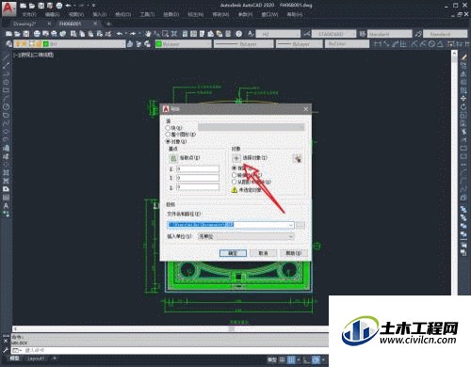The image size is (471, 367).
Task: Select the Rotate tool in right toolbar
Action: (x=463, y=107)
